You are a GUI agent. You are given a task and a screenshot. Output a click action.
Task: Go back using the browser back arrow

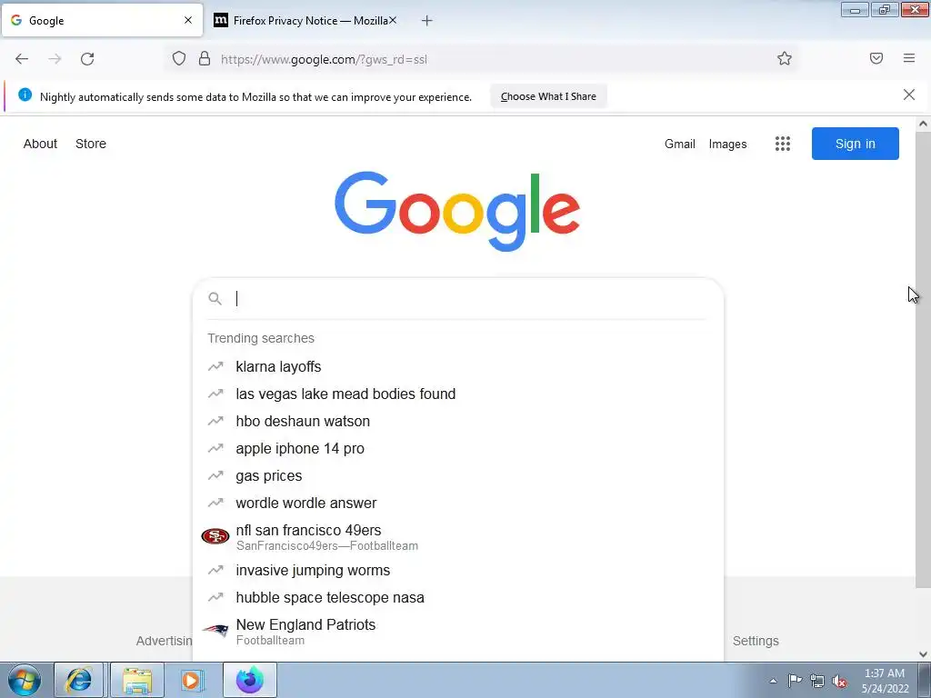point(22,59)
